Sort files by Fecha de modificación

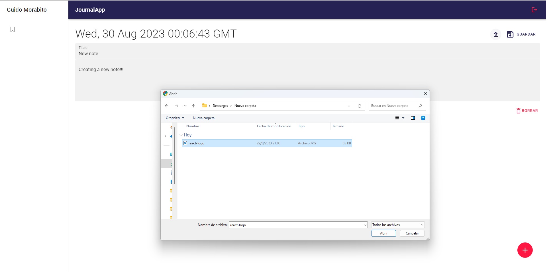tap(274, 126)
